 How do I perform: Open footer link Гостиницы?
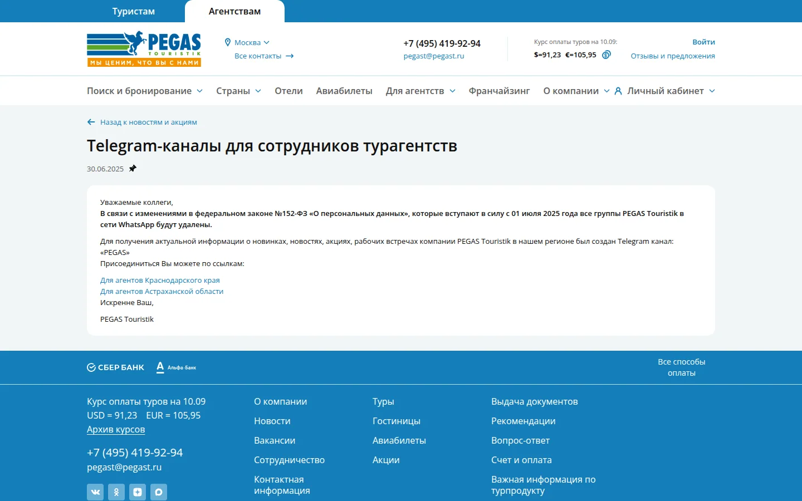click(397, 421)
